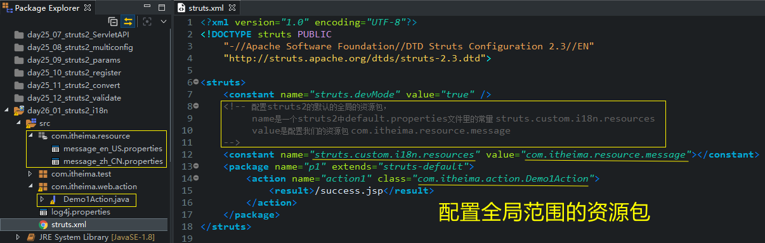Select the Package Explorer tab
The height and width of the screenshot is (243, 765).
48,8
